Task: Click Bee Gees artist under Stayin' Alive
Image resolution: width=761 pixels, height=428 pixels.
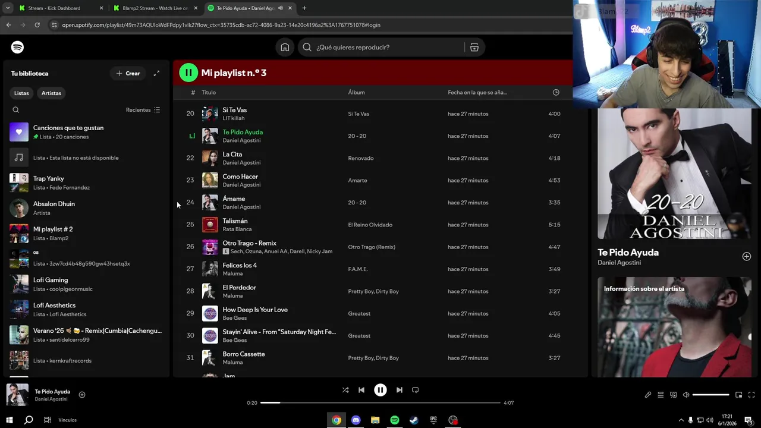Action: (234, 340)
